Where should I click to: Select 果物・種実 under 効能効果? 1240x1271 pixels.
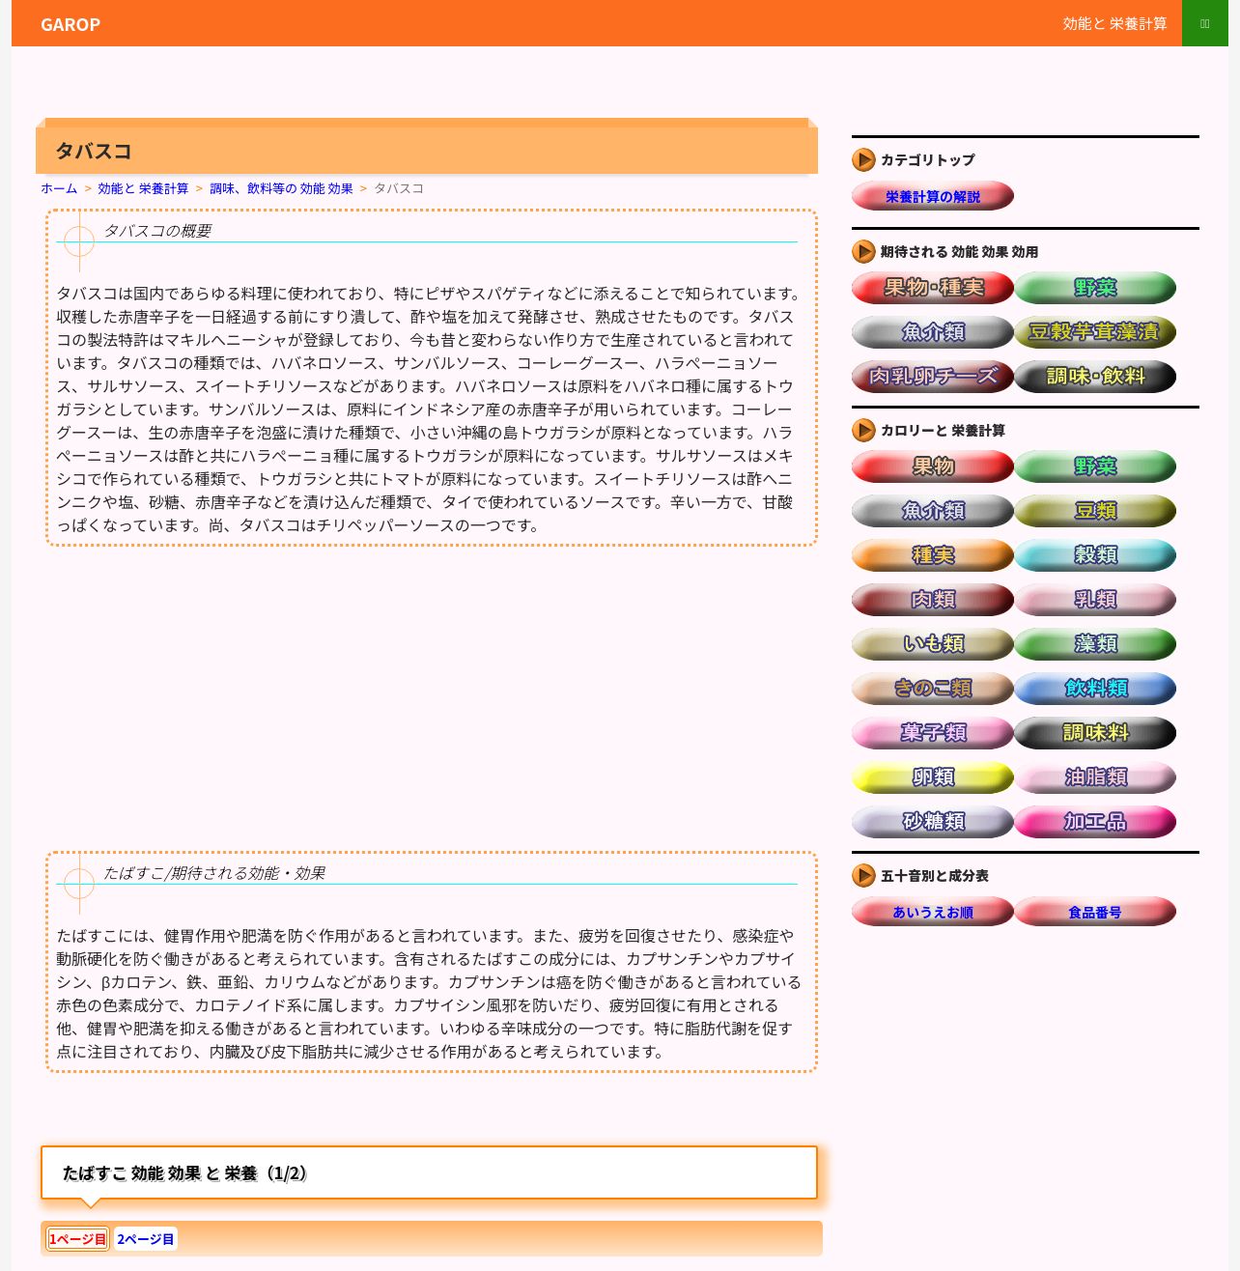pos(933,288)
